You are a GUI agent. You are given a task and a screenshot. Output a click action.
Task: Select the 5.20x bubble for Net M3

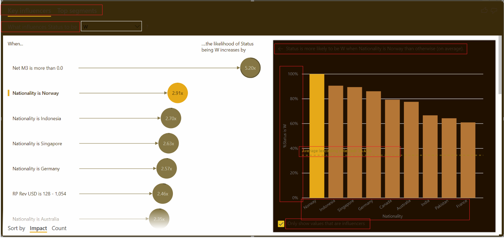250,68
